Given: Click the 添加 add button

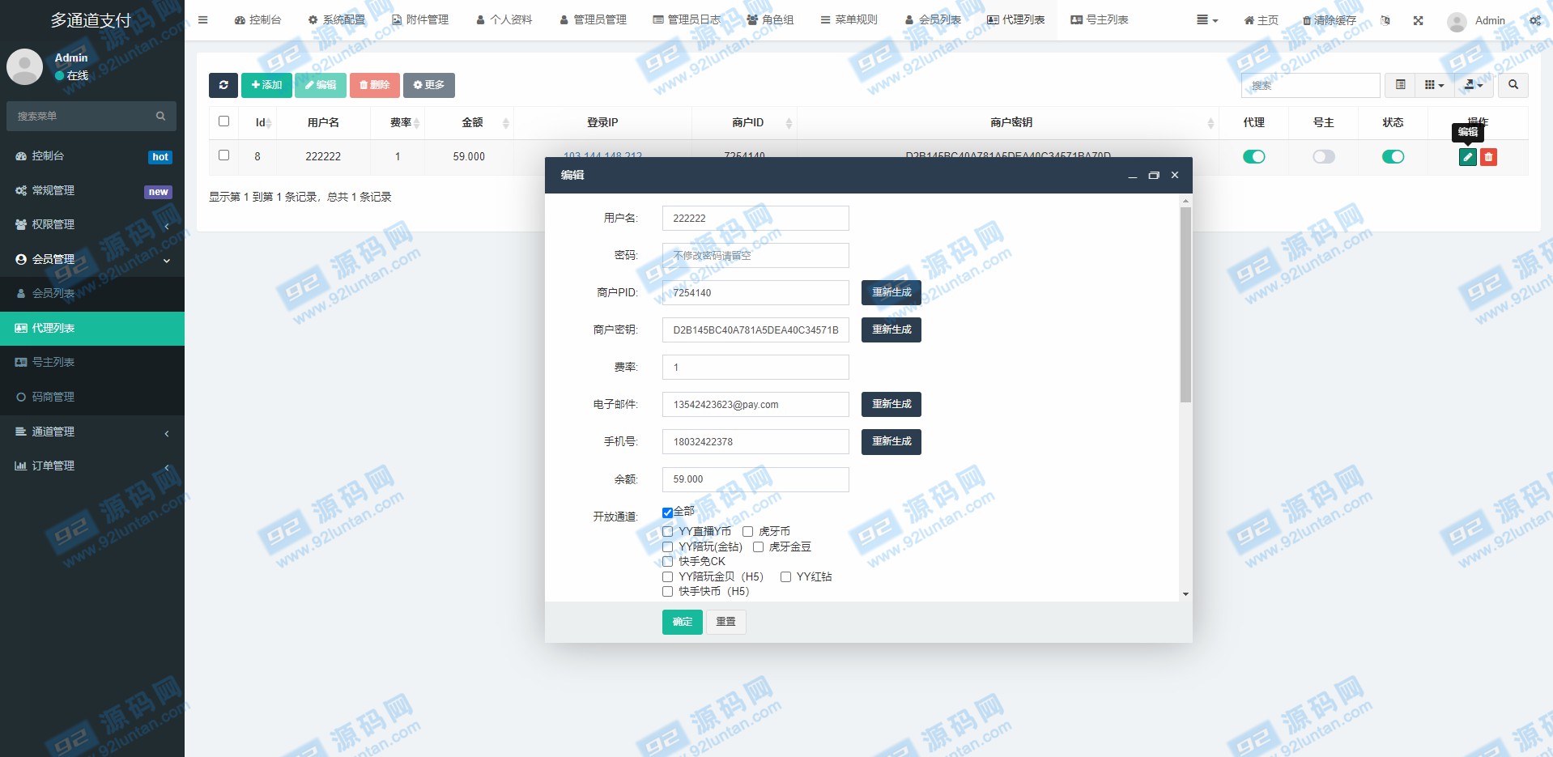Looking at the screenshot, I should pyautogui.click(x=266, y=85).
